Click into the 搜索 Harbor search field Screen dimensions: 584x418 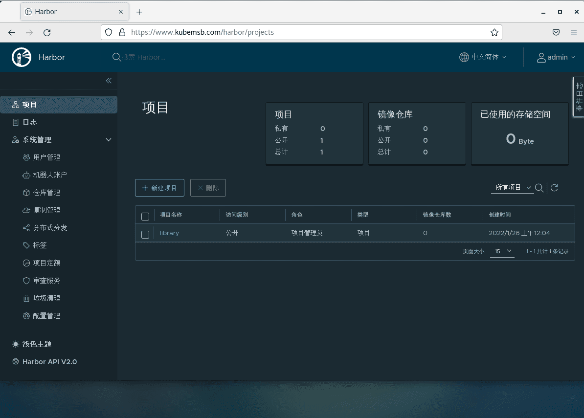tap(143, 57)
